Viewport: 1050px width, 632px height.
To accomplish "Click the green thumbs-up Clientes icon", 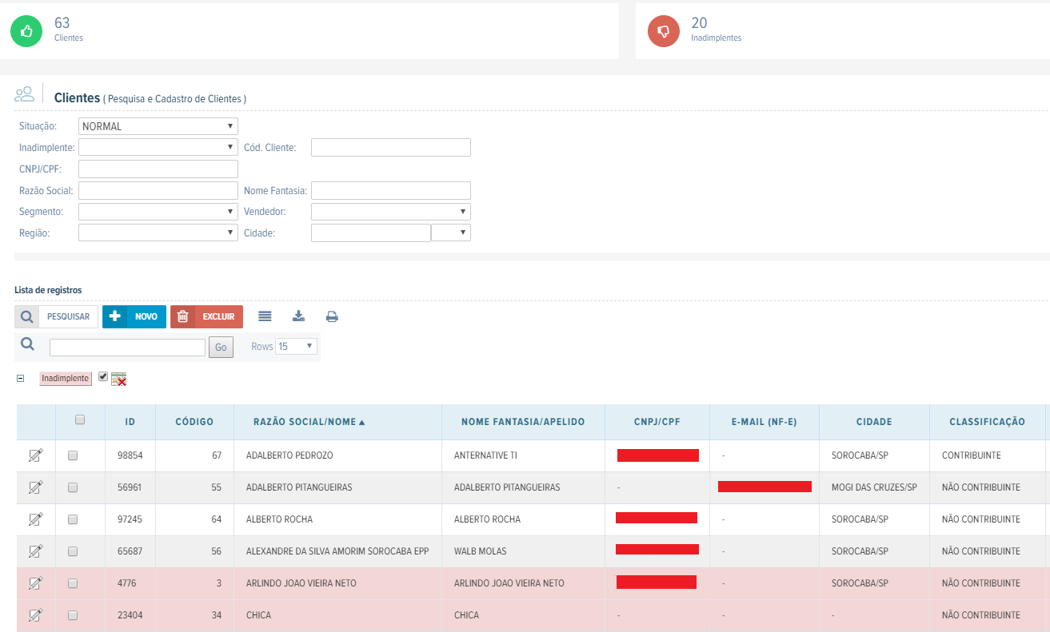I will tap(26, 31).
